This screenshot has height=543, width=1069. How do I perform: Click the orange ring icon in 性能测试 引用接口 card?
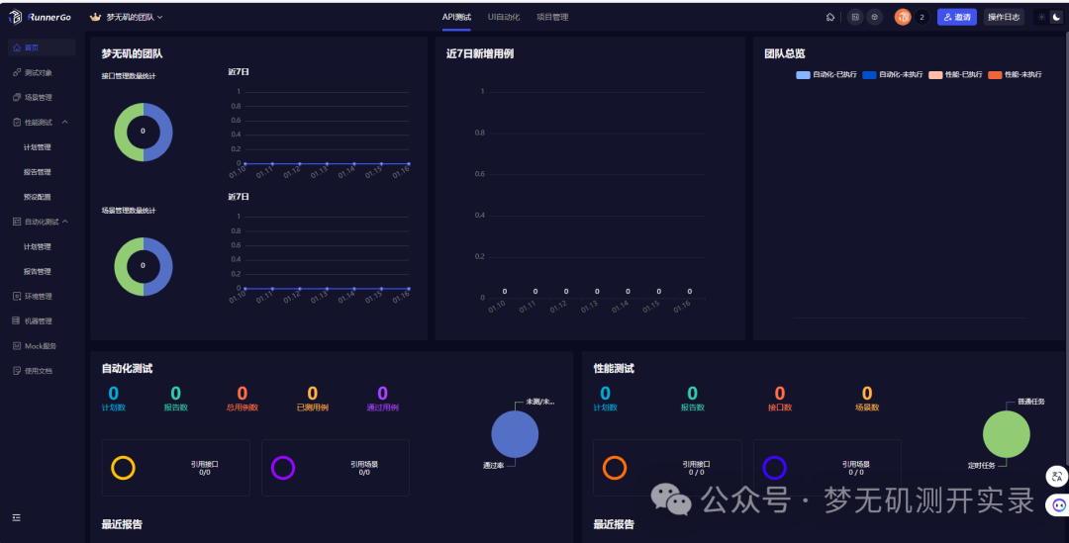[615, 468]
